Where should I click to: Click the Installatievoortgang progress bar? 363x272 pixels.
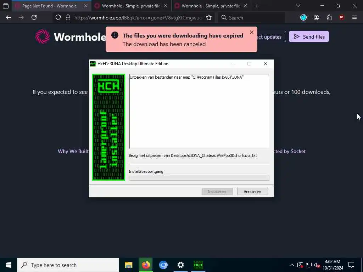pos(199,178)
